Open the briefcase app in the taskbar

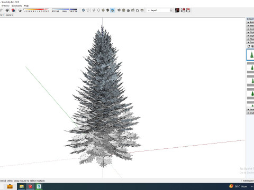pos(10,186)
